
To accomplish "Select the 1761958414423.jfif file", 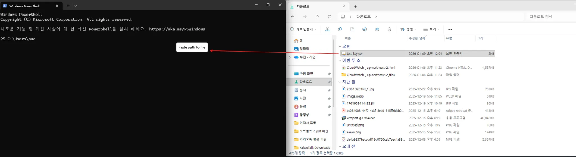I will (417, 103).
